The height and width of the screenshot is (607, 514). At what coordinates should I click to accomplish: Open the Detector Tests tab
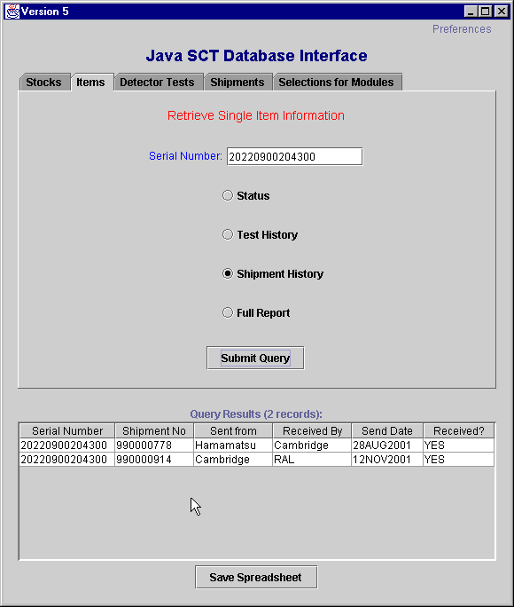(x=157, y=82)
